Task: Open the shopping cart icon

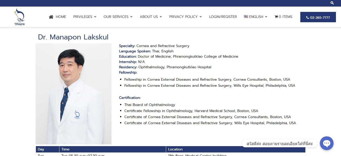Action: [x=276, y=17]
